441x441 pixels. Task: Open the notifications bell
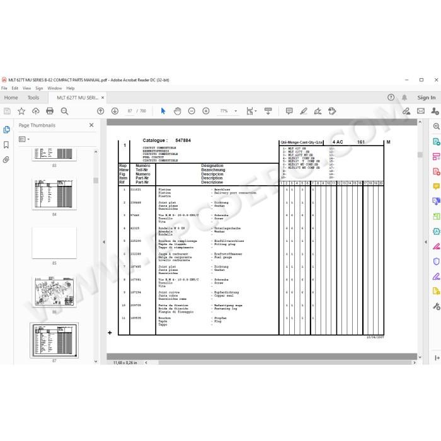(x=404, y=98)
